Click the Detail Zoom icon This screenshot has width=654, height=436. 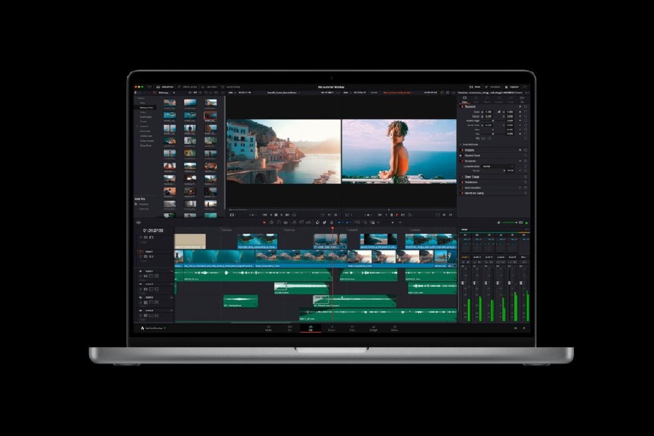coord(365,222)
